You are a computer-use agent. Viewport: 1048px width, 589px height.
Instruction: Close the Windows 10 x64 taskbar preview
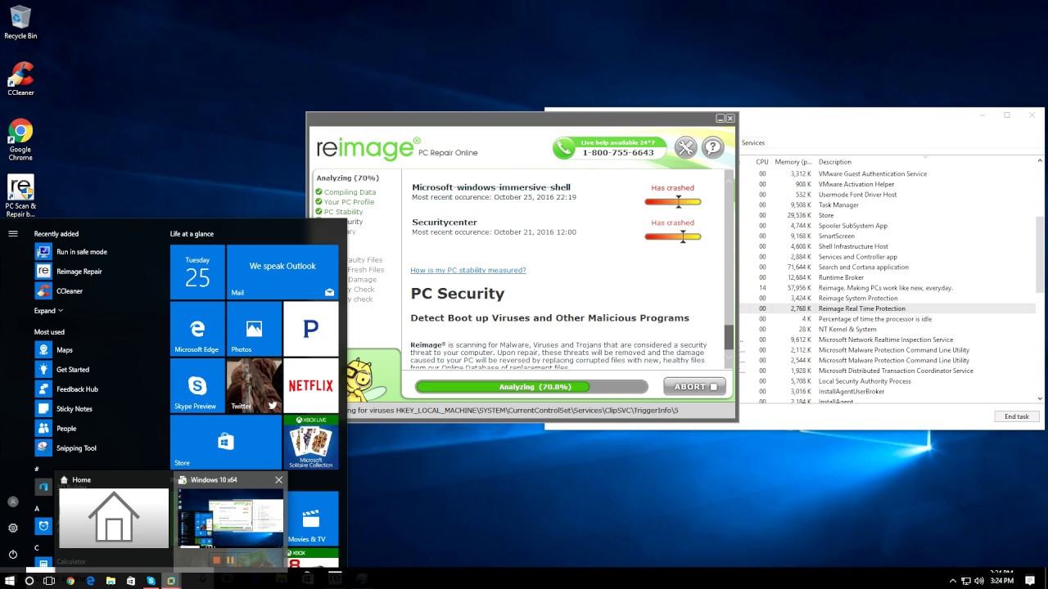[x=278, y=480]
